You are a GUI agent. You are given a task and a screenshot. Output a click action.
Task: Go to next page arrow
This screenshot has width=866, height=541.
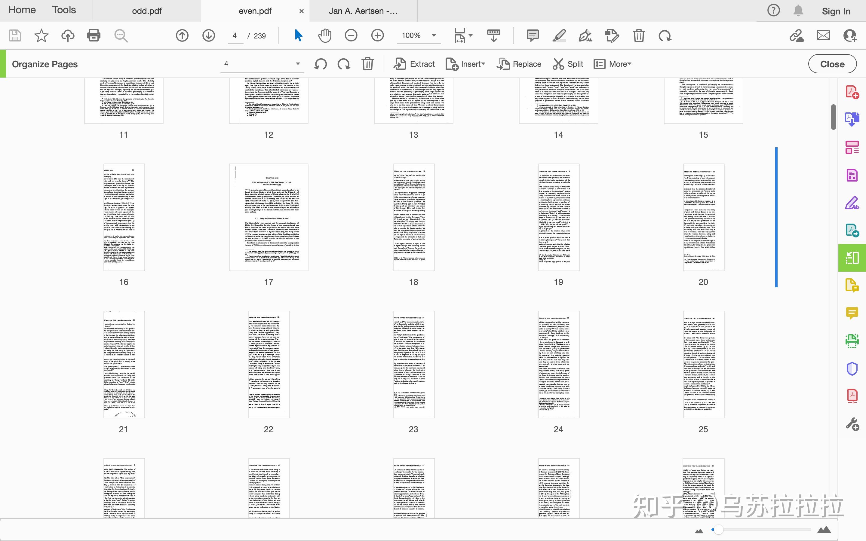click(209, 35)
